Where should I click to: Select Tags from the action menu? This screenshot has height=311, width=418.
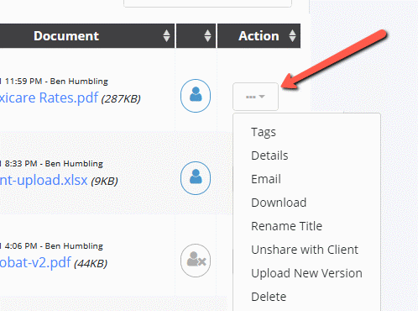pos(264,132)
